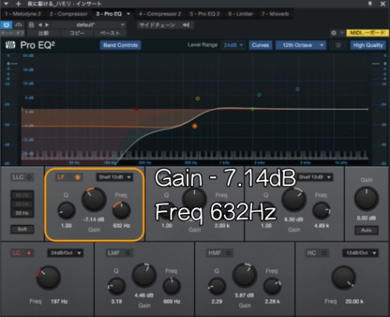Click the 比較 compare button
The height and width of the screenshot is (317, 390).
point(44,33)
